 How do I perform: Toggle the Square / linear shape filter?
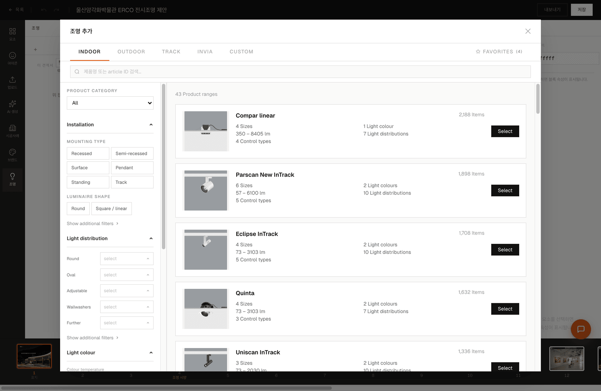tap(111, 208)
